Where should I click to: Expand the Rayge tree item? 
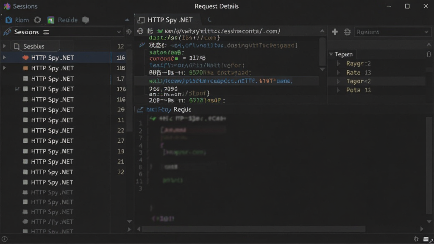point(338,64)
